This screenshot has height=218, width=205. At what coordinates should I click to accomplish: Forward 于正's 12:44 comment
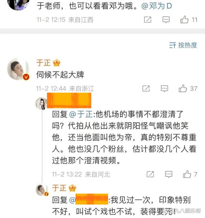146,88
